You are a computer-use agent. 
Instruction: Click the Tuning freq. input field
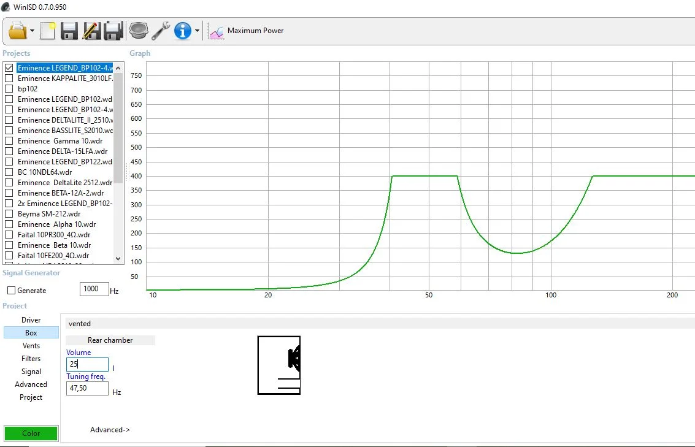pos(87,388)
